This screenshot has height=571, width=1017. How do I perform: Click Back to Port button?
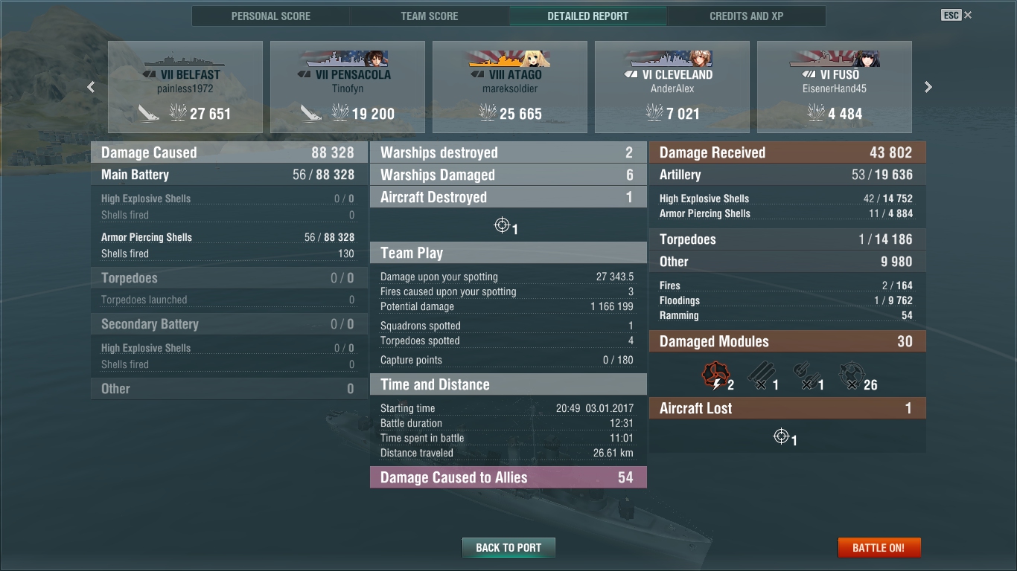508,547
